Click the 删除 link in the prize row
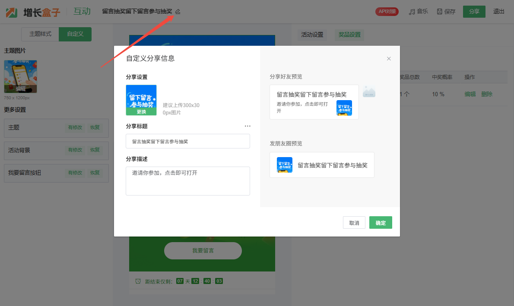Viewport: 514px width, 306px height. click(487, 94)
